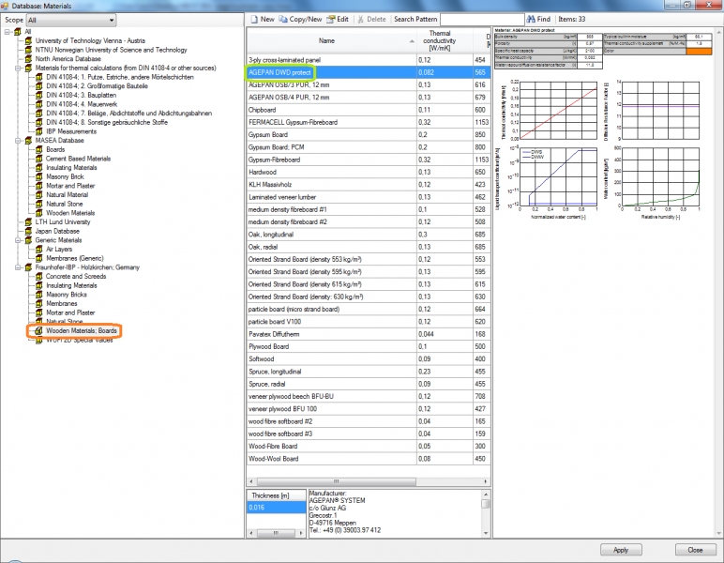724x563 pixels.
Task: Select the Japan Database node icon
Action: 29,231
